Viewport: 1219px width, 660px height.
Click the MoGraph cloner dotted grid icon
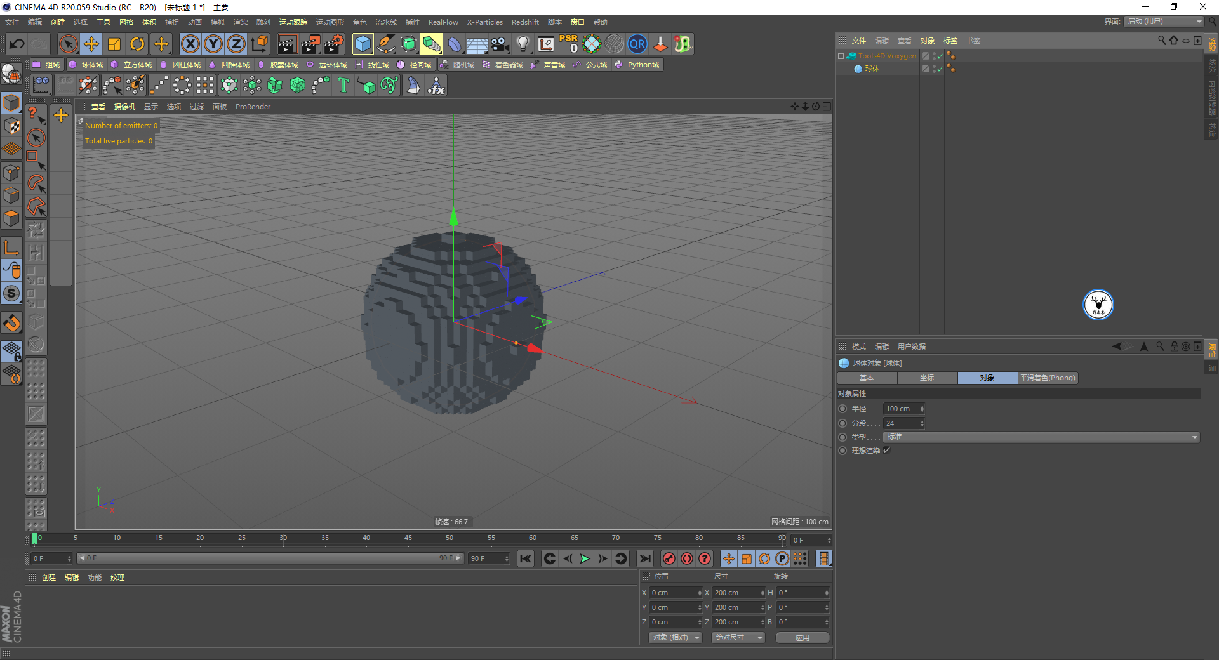coord(205,85)
